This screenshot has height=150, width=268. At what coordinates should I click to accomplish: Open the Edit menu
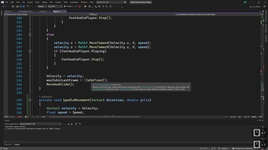pyautogui.click(x=12, y=2)
